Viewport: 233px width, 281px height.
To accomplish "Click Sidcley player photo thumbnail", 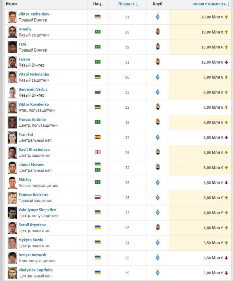I will (x=12, y=182).
